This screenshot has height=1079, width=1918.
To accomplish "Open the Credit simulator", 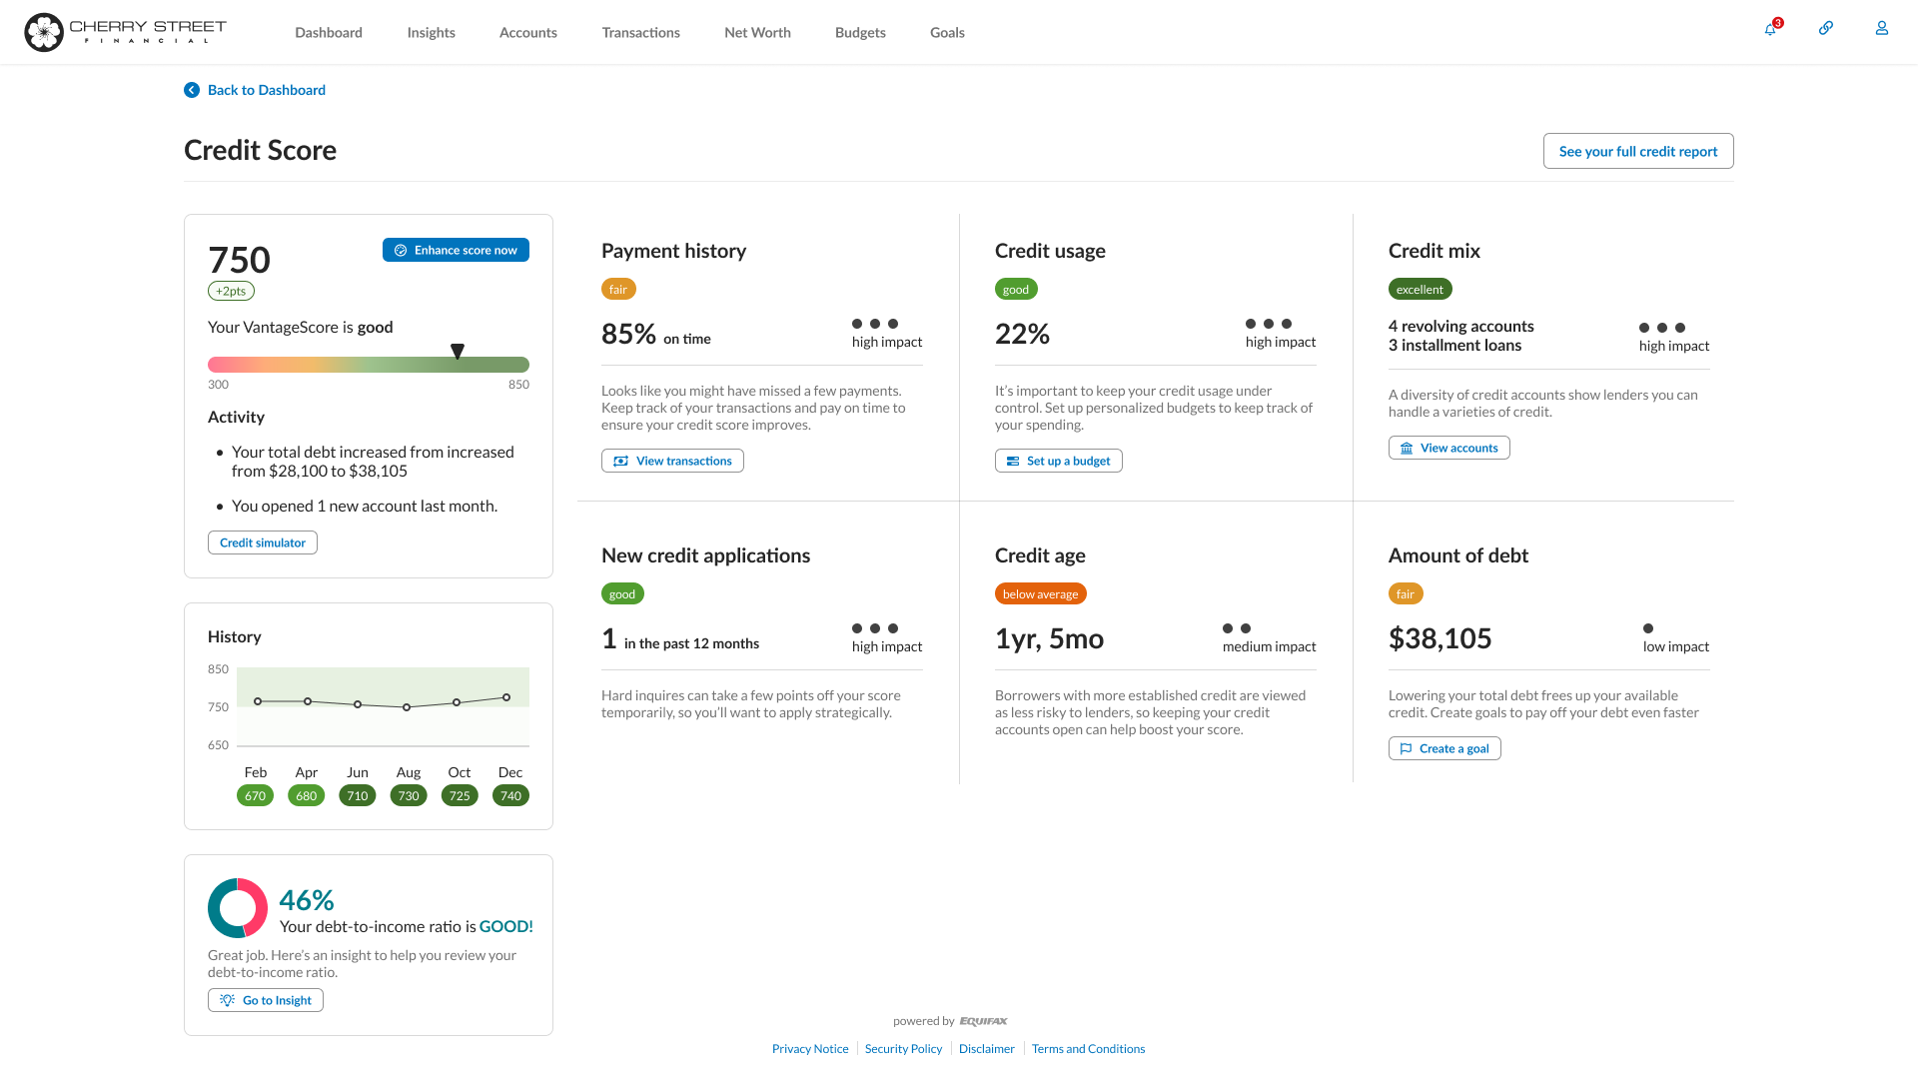I will [262, 542].
